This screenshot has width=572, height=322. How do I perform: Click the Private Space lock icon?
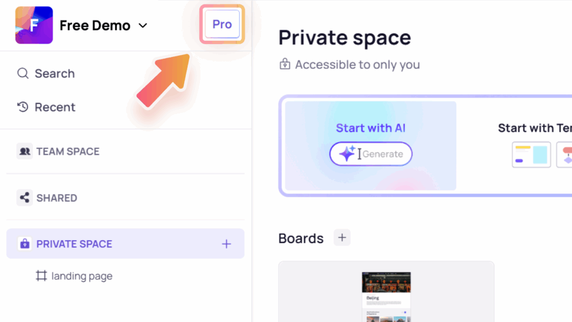point(25,244)
